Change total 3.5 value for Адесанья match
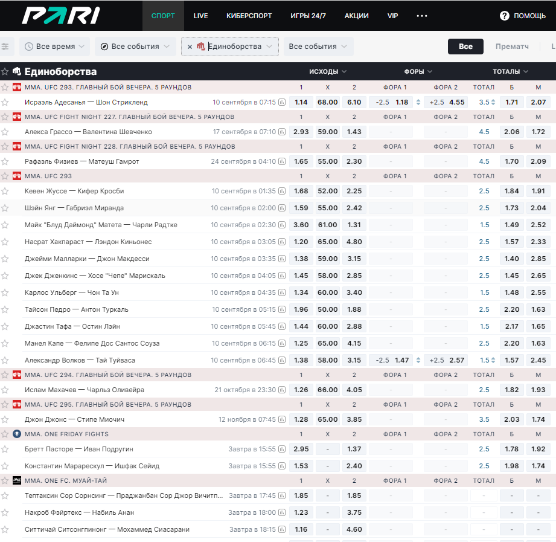 click(x=493, y=102)
